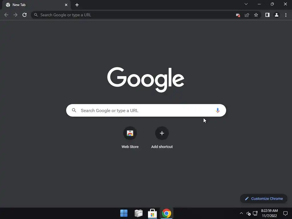Show hidden system tray icons

click(241, 213)
